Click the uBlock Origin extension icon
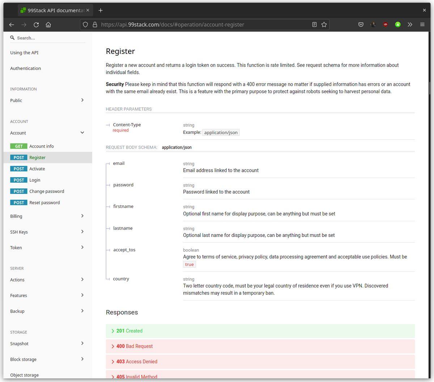The width and height of the screenshot is (434, 382). [386, 25]
